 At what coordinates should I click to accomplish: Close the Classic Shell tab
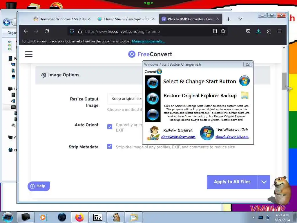pos(153,19)
